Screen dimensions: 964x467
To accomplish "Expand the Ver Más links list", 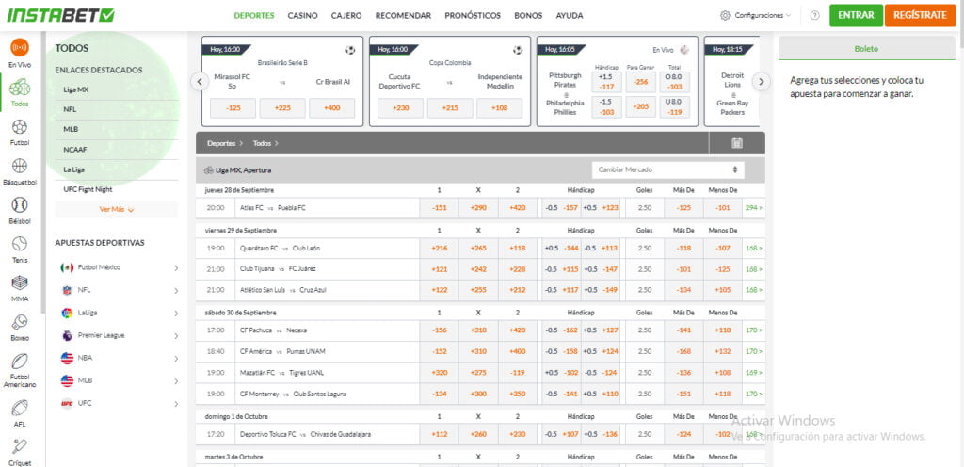I will click(116, 210).
